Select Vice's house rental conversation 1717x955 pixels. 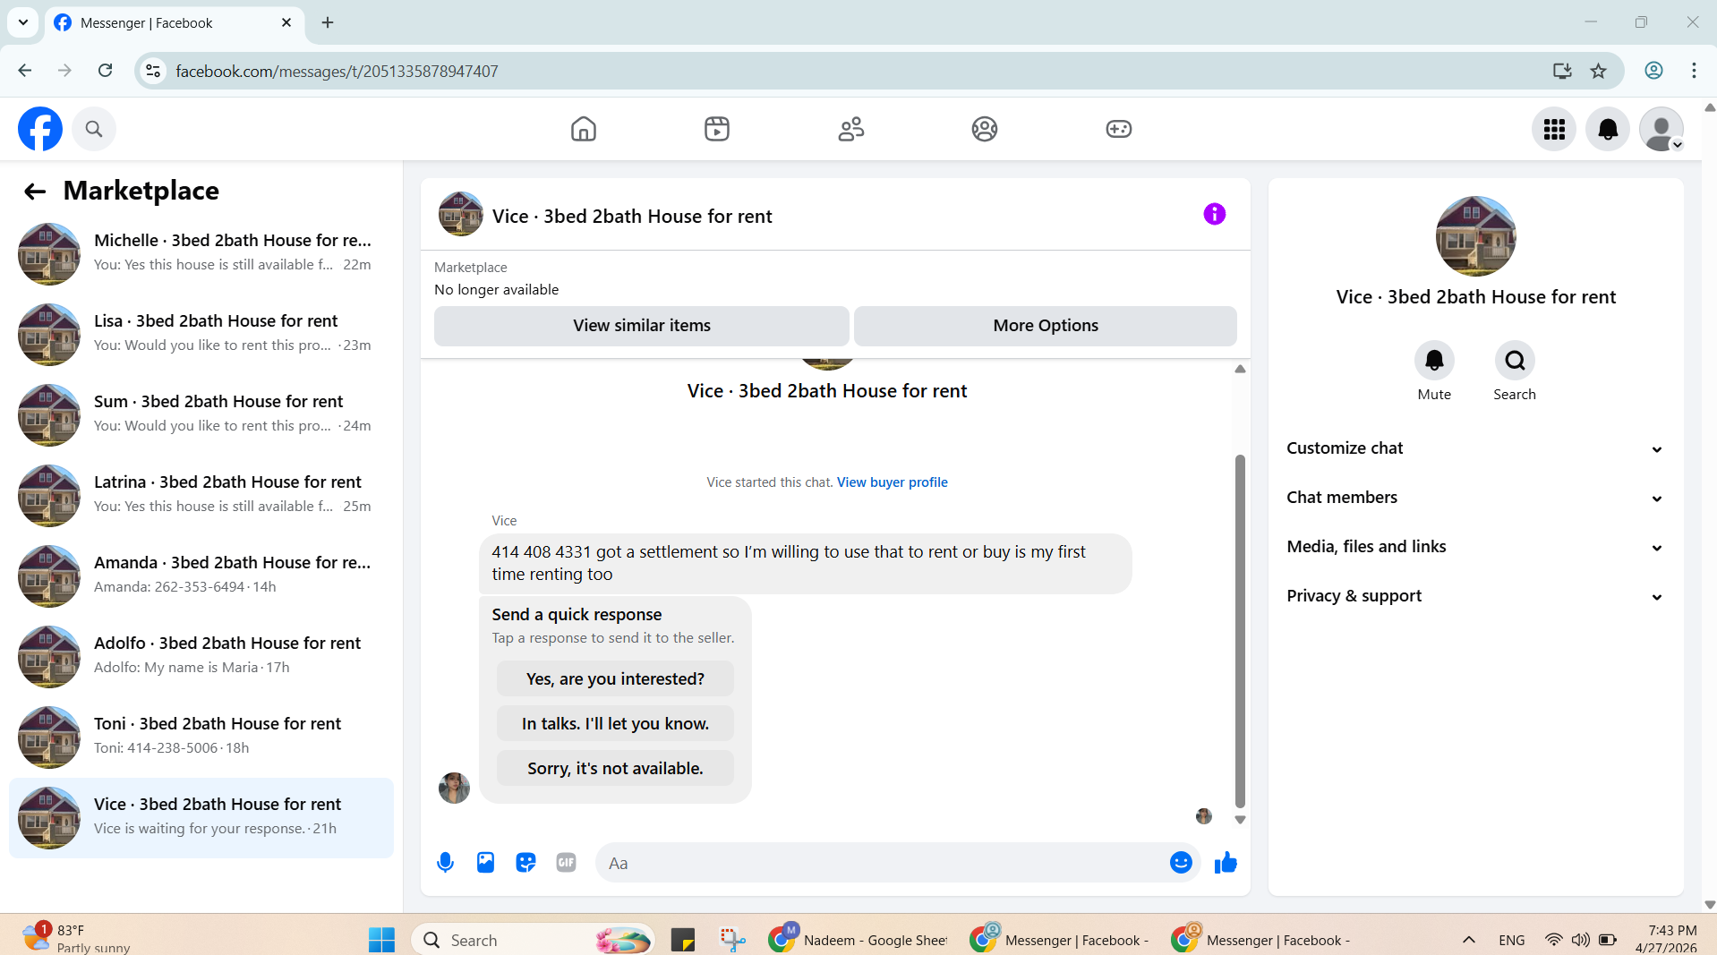[x=201, y=817]
